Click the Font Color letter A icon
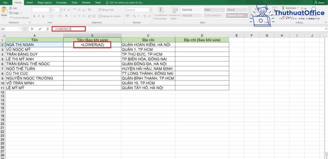The height and width of the screenshot is (159, 328). pyautogui.click(x=66, y=16)
